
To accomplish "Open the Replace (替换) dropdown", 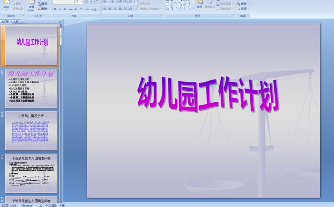I will coord(243,4).
